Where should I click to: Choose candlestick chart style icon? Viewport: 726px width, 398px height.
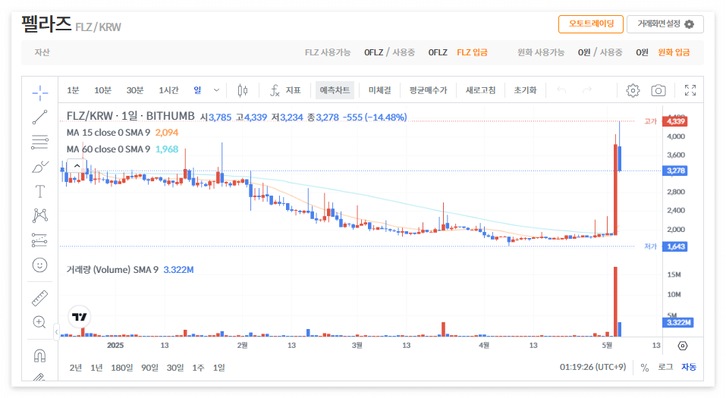243,90
